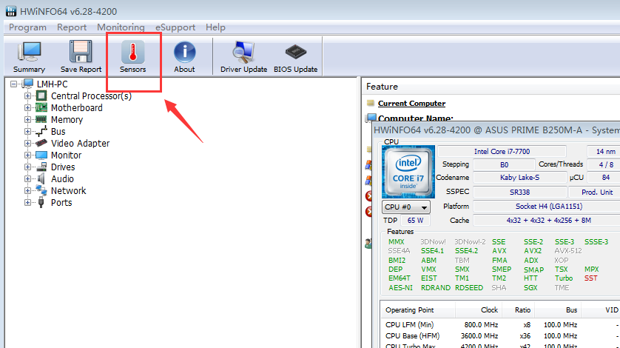Select the Video Adapter label
Viewport: 620px width, 348px height.
click(x=80, y=144)
